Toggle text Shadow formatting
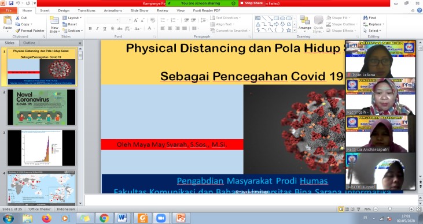The height and width of the screenshot is (224, 423). point(112,28)
